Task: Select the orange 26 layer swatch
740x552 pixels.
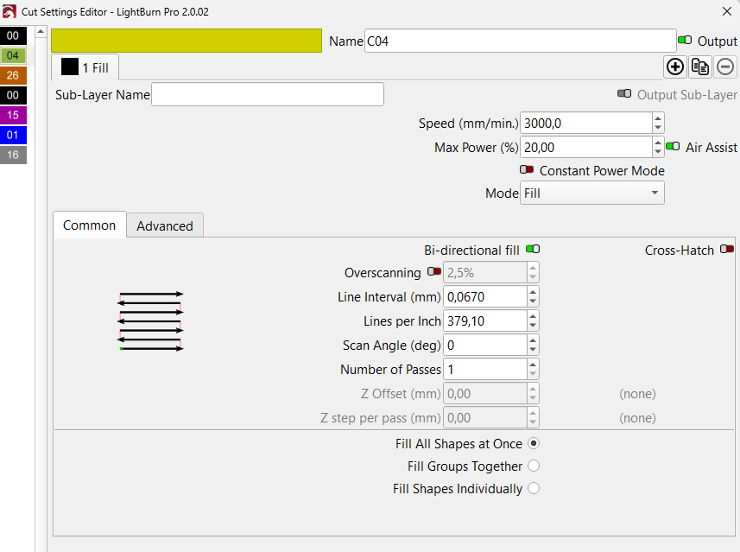Action: click(13, 75)
